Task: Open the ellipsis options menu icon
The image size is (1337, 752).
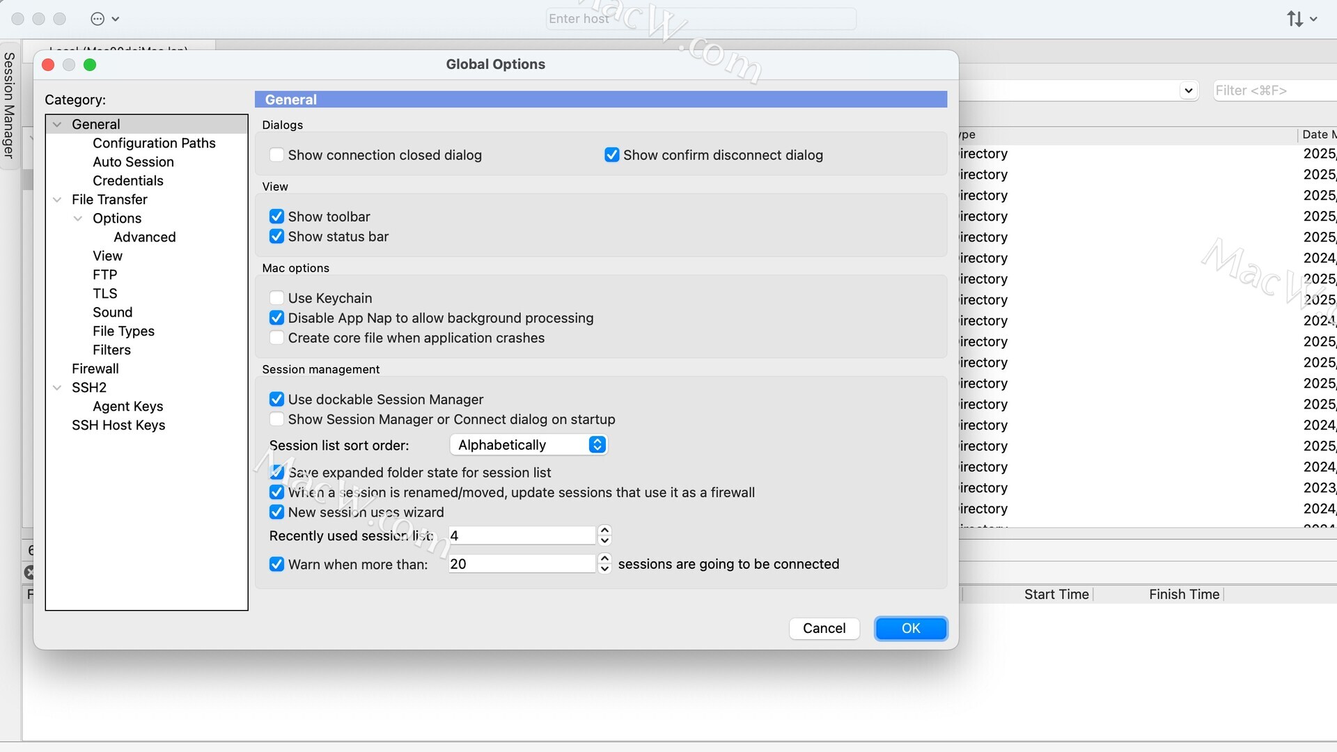Action: (98, 19)
